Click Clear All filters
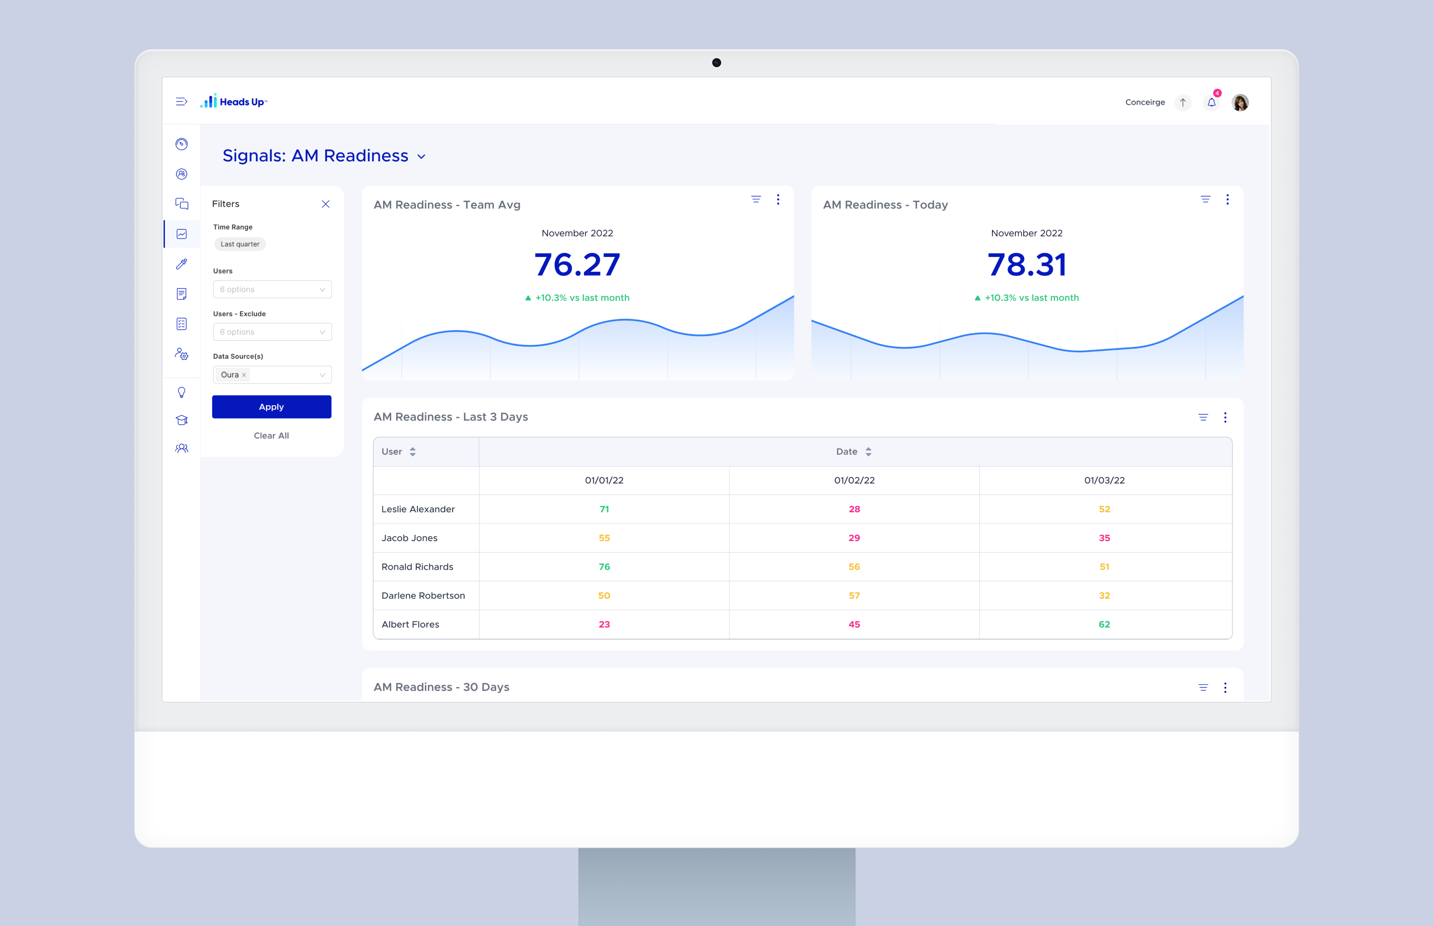The height and width of the screenshot is (926, 1434). (271, 436)
